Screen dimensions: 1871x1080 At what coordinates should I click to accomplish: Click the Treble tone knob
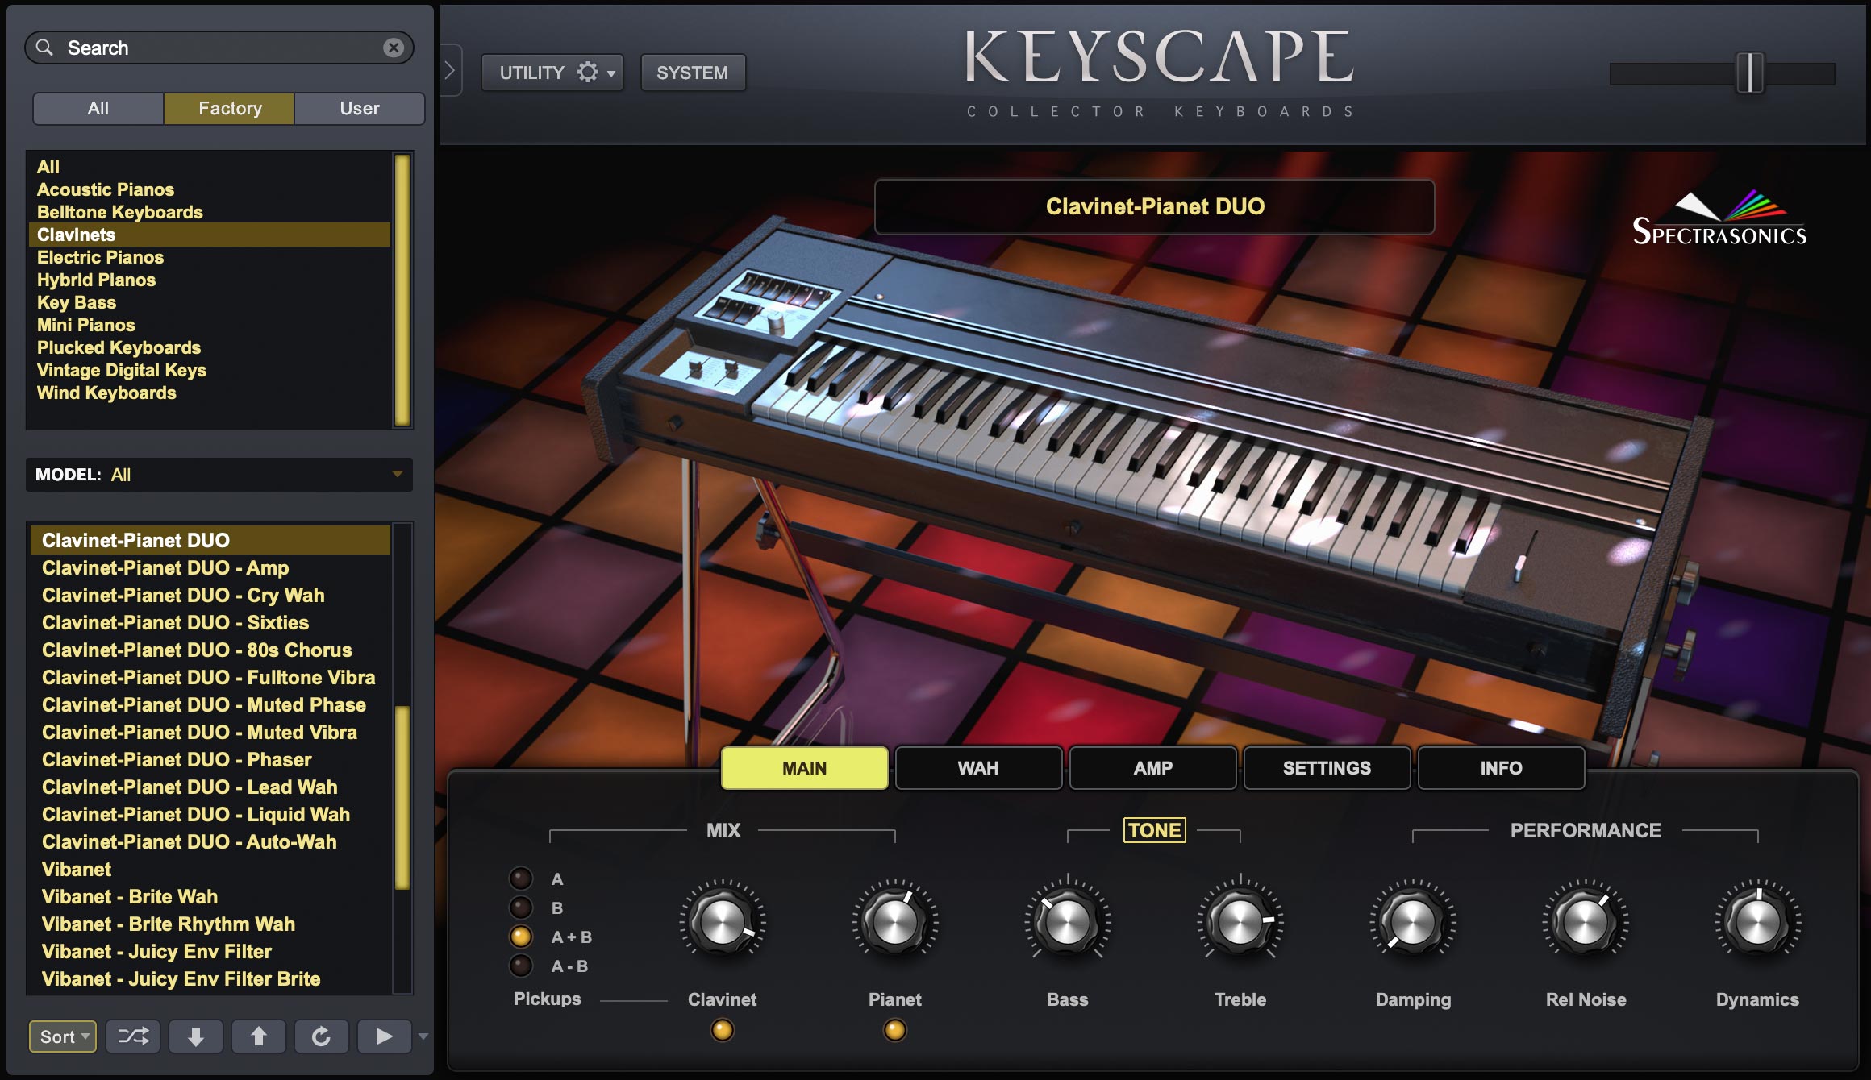click(x=1240, y=921)
